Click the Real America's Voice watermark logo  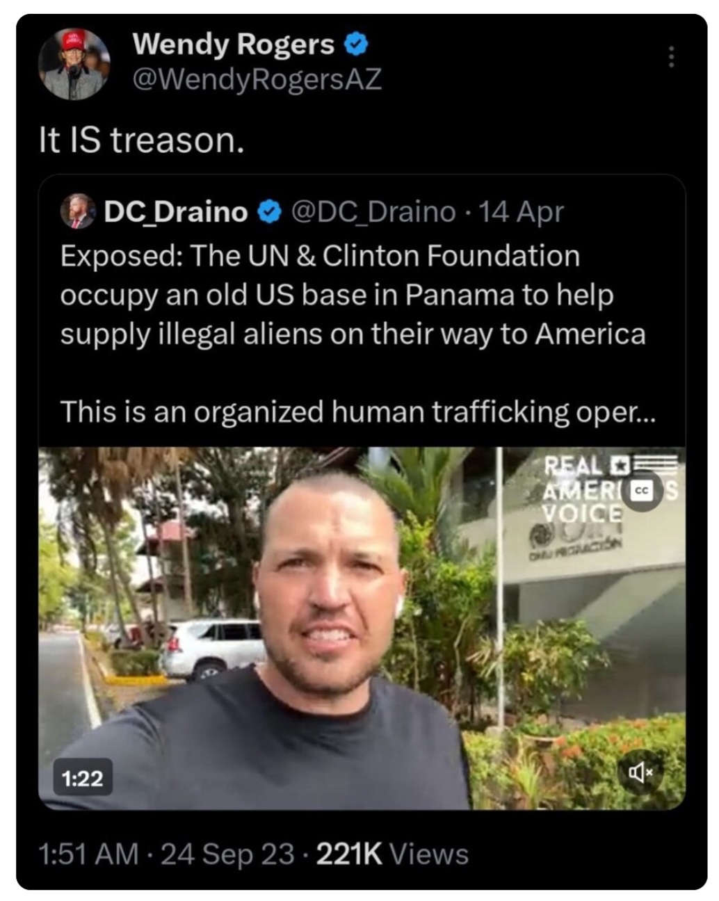pos(610,489)
